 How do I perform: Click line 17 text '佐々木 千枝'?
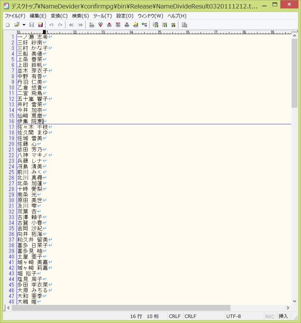click(33, 127)
